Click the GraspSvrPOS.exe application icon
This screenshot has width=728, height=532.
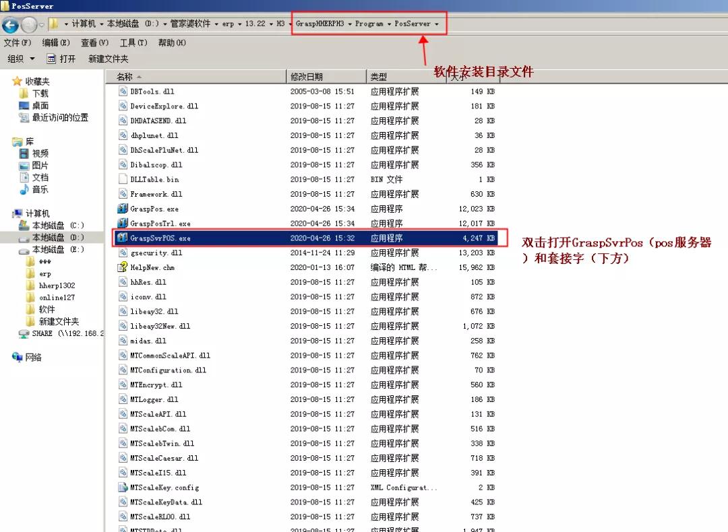point(123,238)
